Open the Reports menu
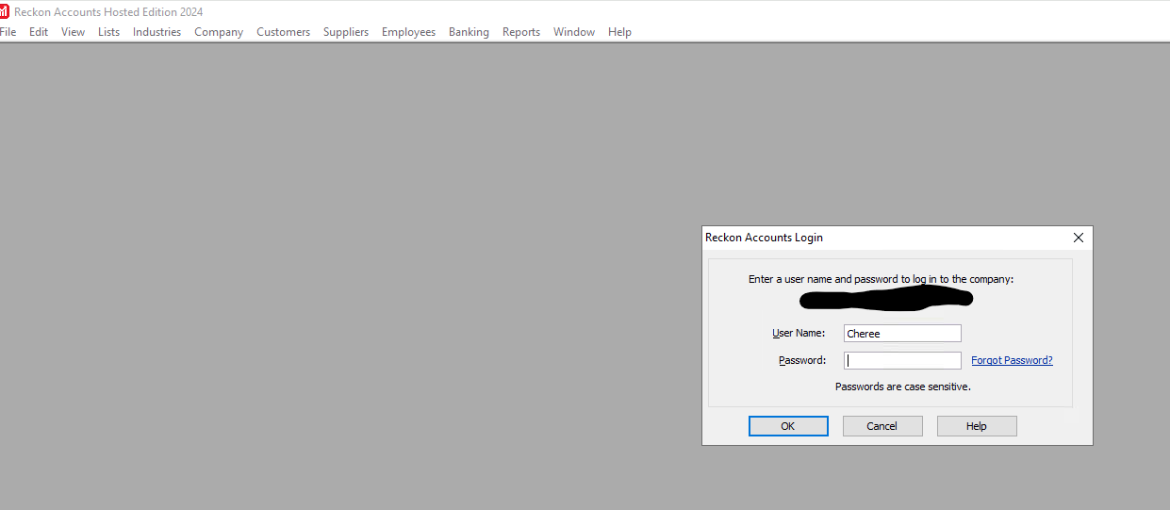 tap(521, 32)
